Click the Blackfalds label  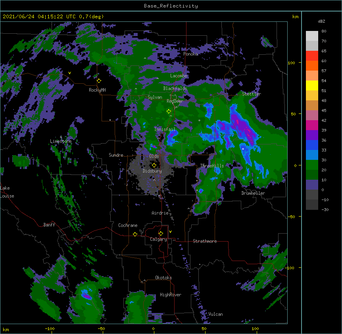click(x=175, y=88)
